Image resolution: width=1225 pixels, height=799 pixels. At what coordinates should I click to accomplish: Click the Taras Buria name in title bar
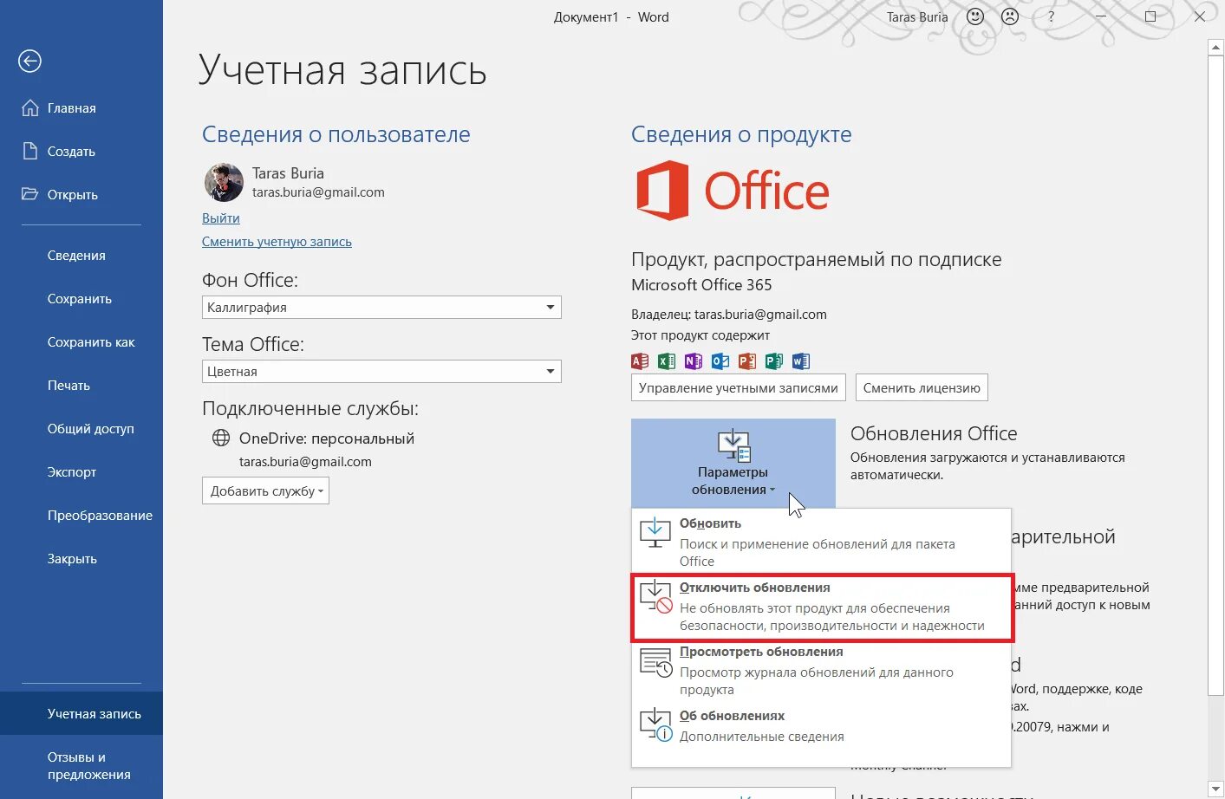pos(917,16)
